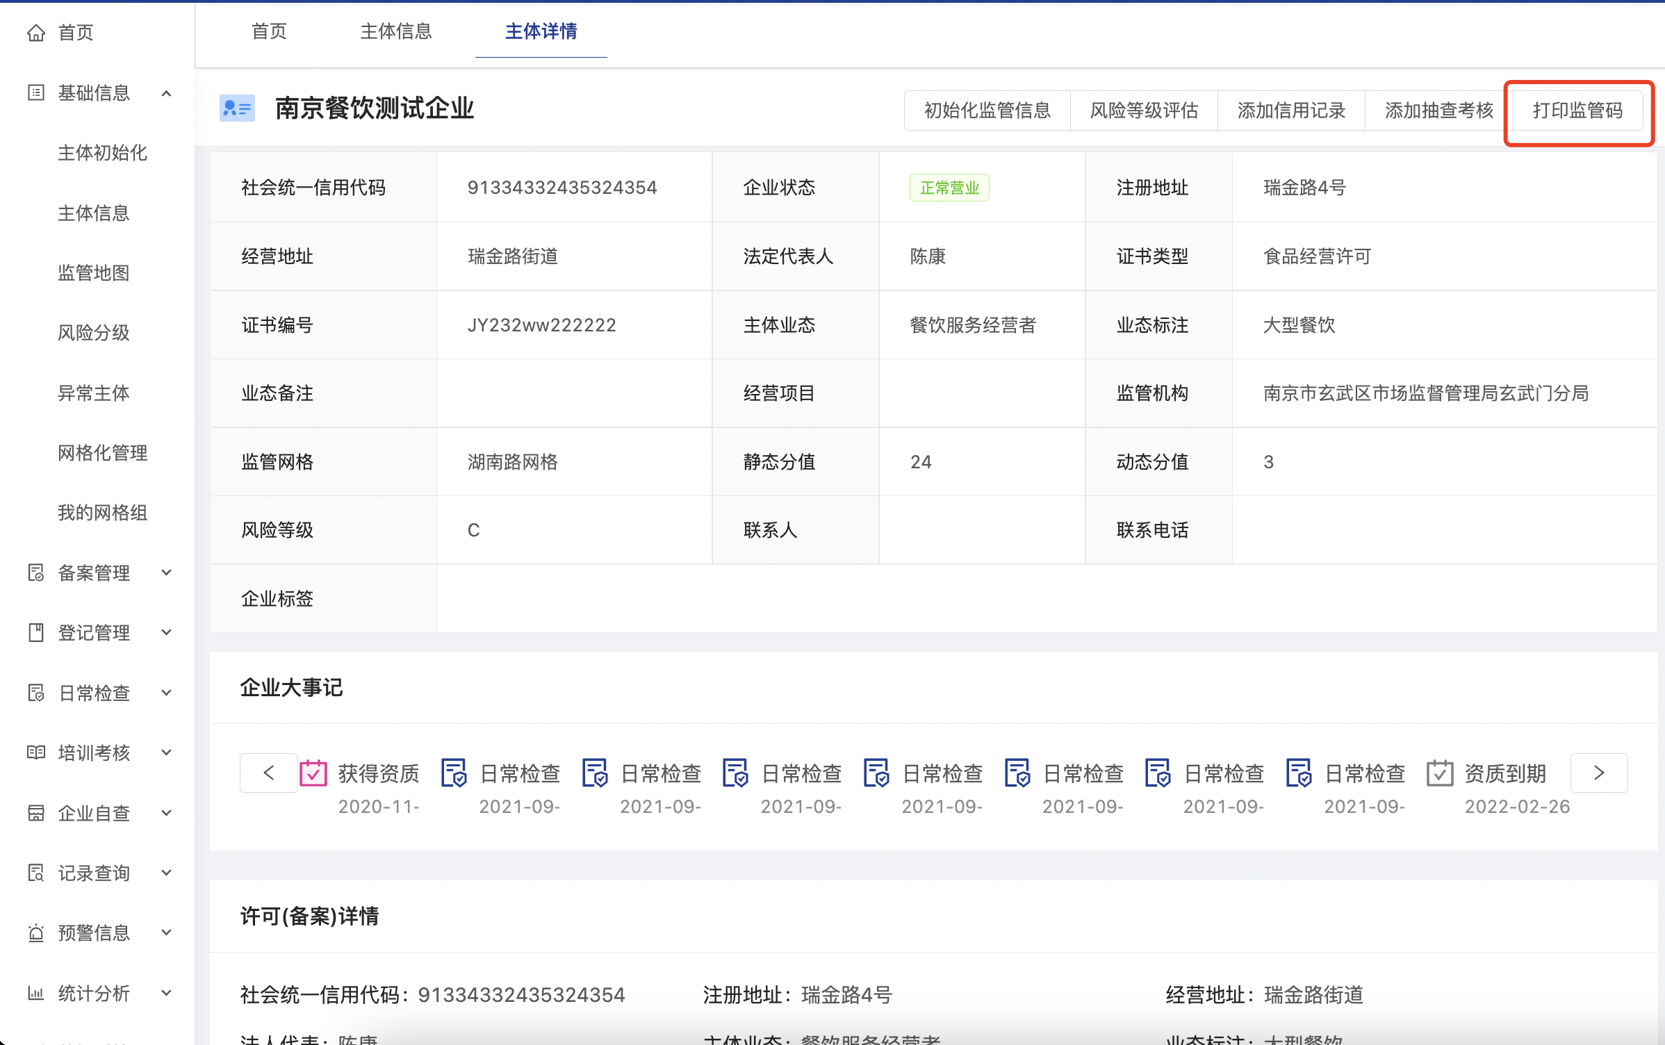
Task: Click the 打印监管码 button
Action: click(x=1577, y=110)
